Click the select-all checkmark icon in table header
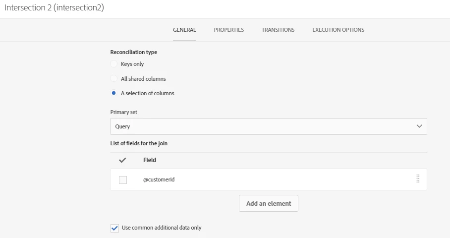450x238 pixels. tap(122, 160)
